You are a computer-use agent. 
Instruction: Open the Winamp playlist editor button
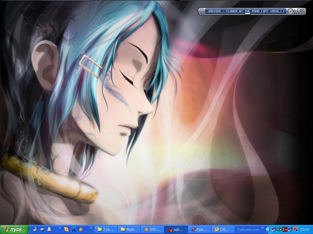click(x=291, y=11)
